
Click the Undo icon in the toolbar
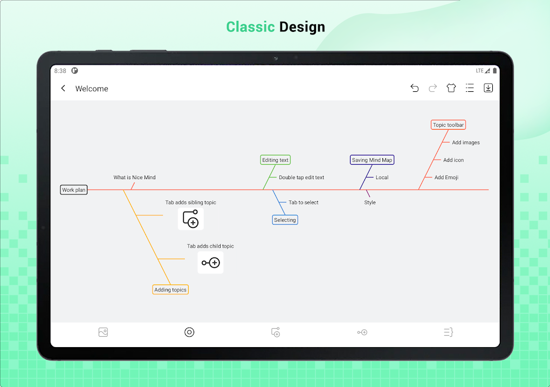[x=414, y=88]
